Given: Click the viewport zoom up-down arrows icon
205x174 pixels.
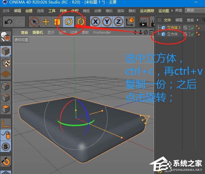Looking at the screenshot, I should pos(141,32).
